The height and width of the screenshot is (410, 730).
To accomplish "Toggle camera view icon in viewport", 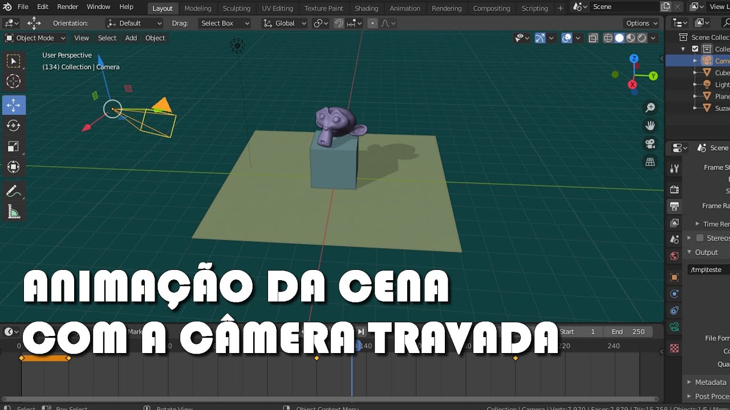I will [x=650, y=143].
